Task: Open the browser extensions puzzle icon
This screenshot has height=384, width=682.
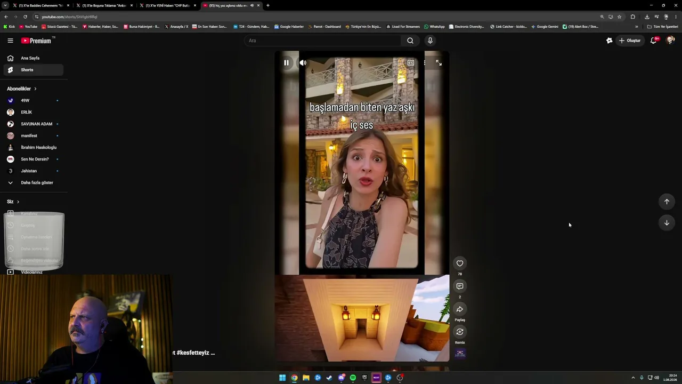Action: click(x=633, y=17)
